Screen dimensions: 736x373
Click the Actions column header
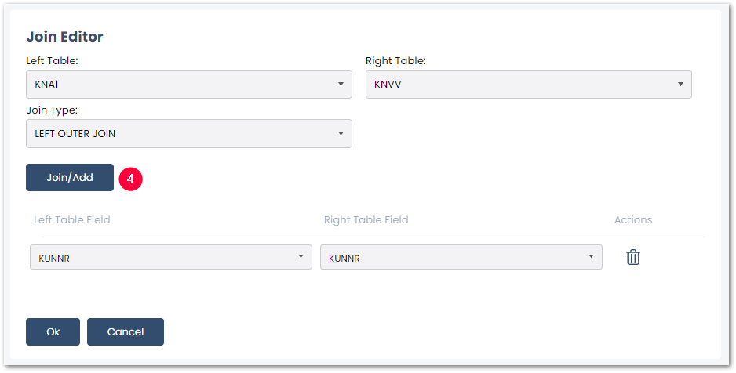pos(633,219)
